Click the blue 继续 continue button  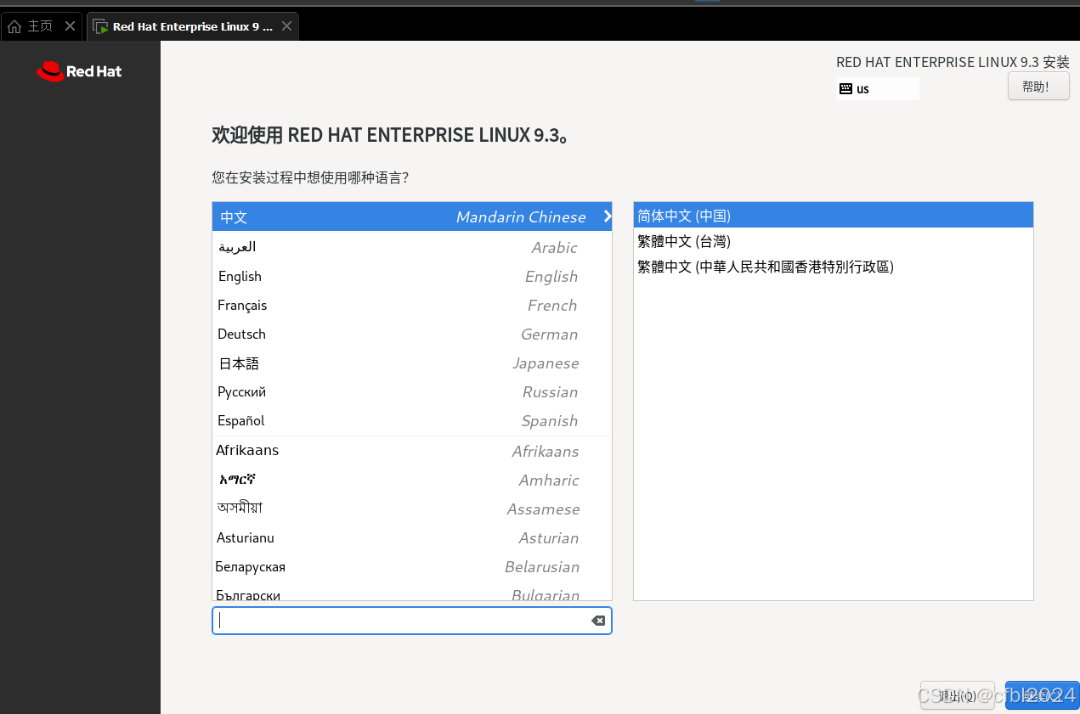1042,695
